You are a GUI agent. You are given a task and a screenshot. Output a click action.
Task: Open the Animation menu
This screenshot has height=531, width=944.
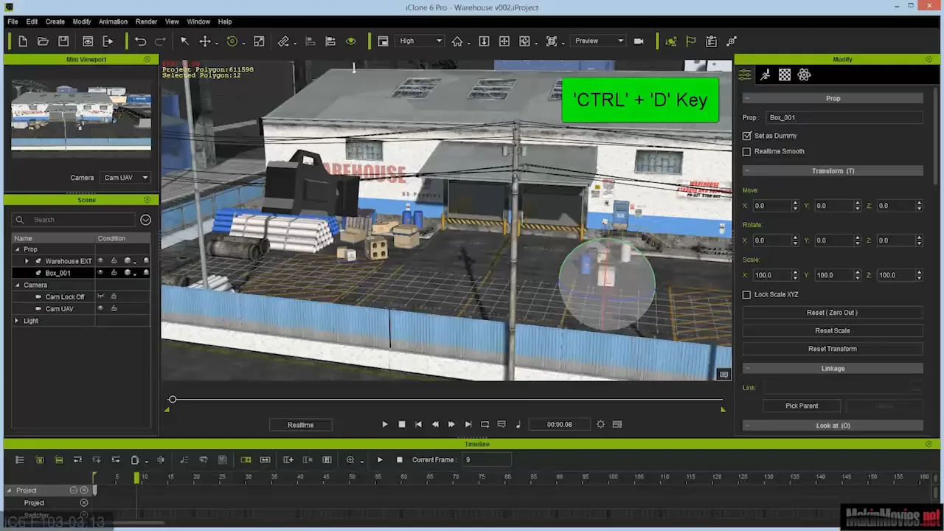coord(113,21)
